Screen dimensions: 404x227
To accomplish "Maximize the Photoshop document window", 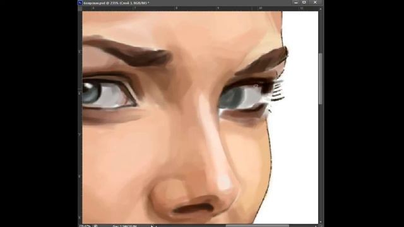I will [x=304, y=3].
